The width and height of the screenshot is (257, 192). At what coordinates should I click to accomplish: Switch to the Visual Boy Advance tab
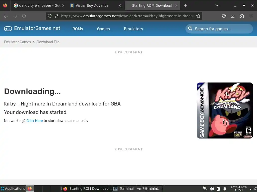(x=96, y=5)
